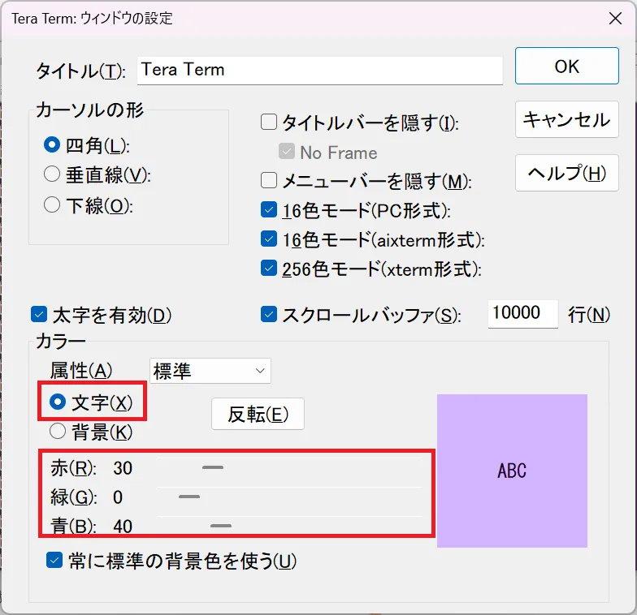The height and width of the screenshot is (615, 637).
Task: Select 文字(X) text color radio
Action: (57, 402)
